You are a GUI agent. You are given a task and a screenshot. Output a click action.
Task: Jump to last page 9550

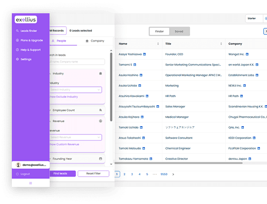coord(164,174)
